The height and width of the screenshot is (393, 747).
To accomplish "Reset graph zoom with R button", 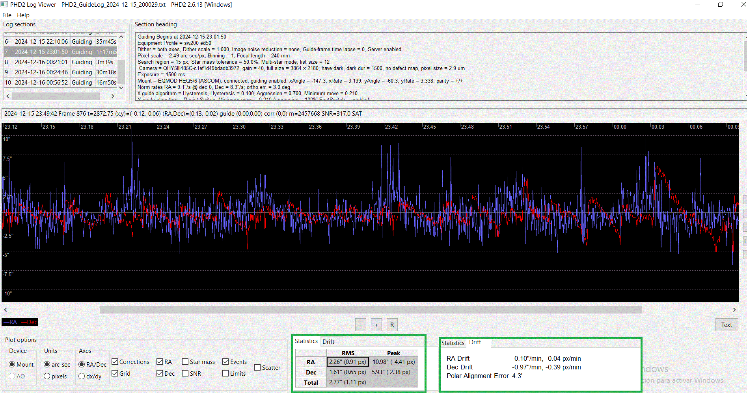I will [x=392, y=325].
